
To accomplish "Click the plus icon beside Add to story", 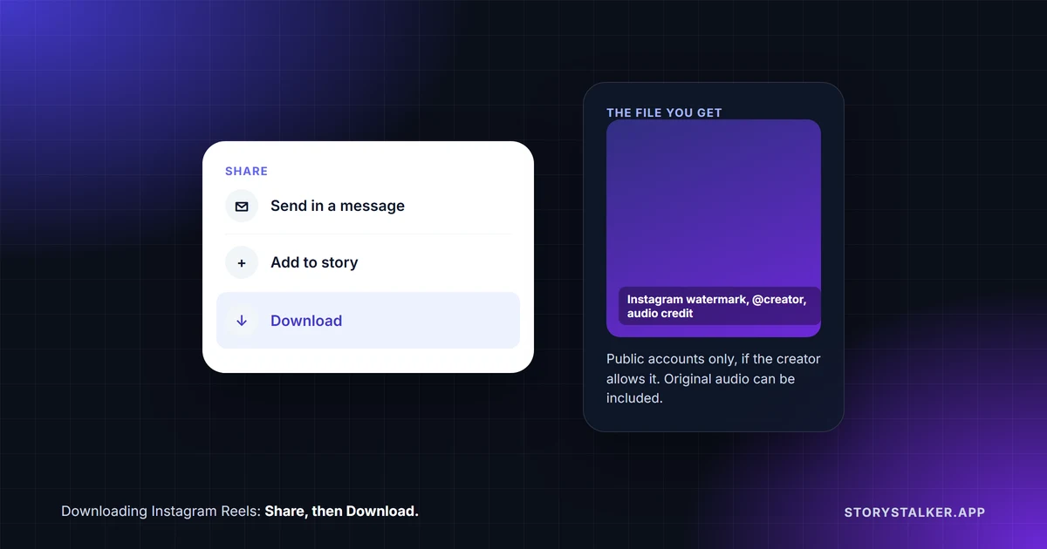I will pos(242,263).
